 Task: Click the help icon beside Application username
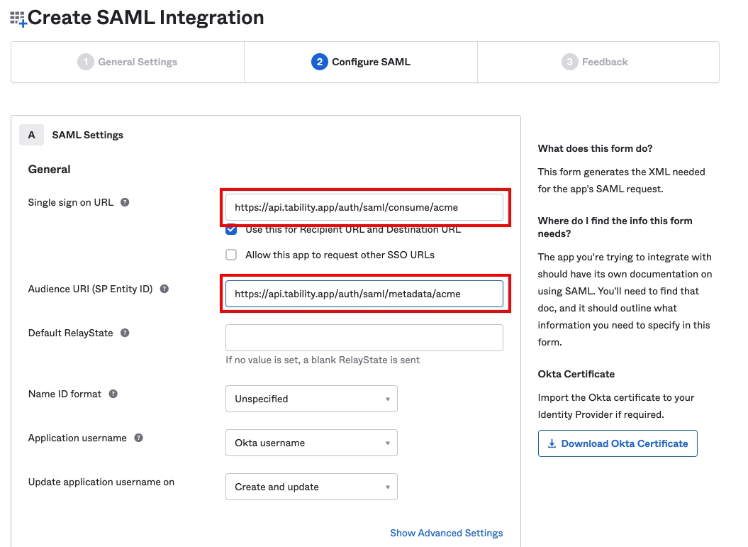pyautogui.click(x=138, y=438)
